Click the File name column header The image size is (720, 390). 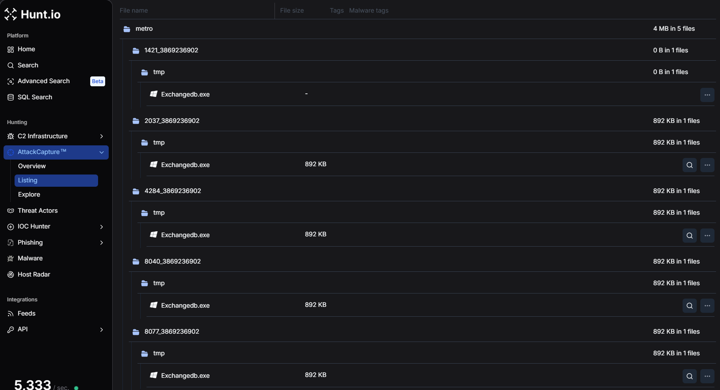click(x=134, y=11)
